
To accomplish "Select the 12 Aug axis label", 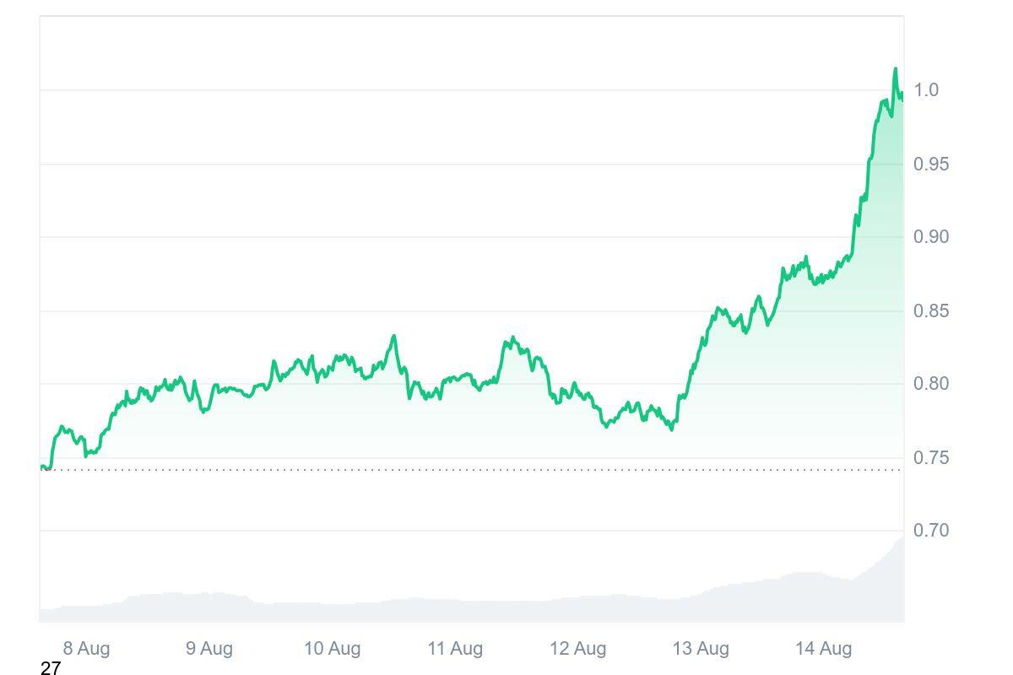I will (x=577, y=649).
